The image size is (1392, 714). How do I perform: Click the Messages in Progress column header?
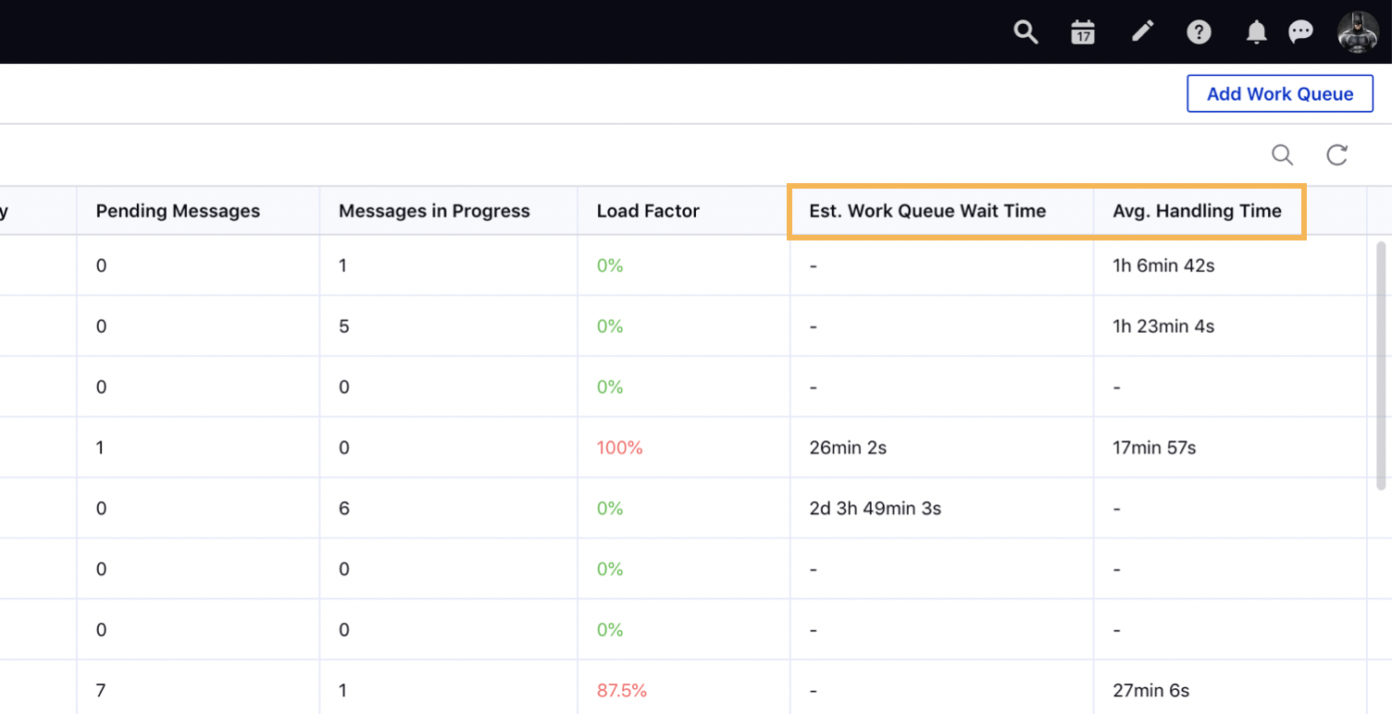(x=434, y=211)
